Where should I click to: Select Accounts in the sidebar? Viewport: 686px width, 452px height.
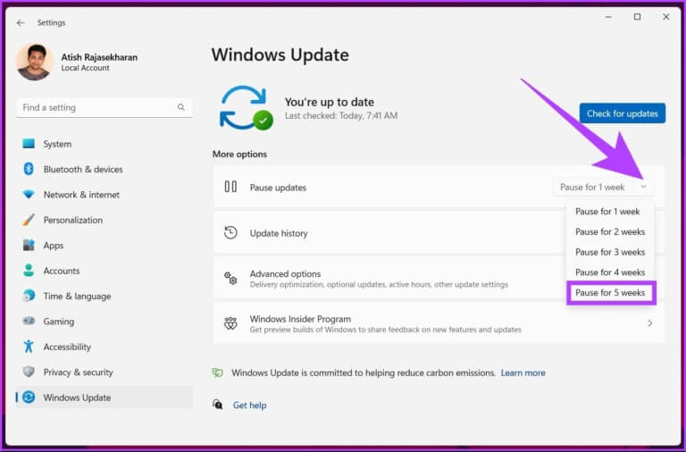pyautogui.click(x=105, y=271)
